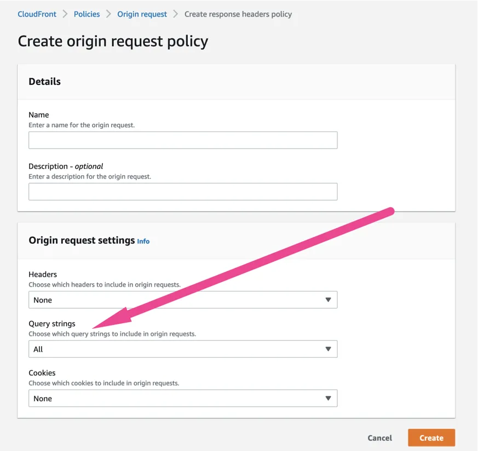Click the Create response headers policy breadcrumb text
This screenshot has width=478, height=451.
tap(238, 14)
